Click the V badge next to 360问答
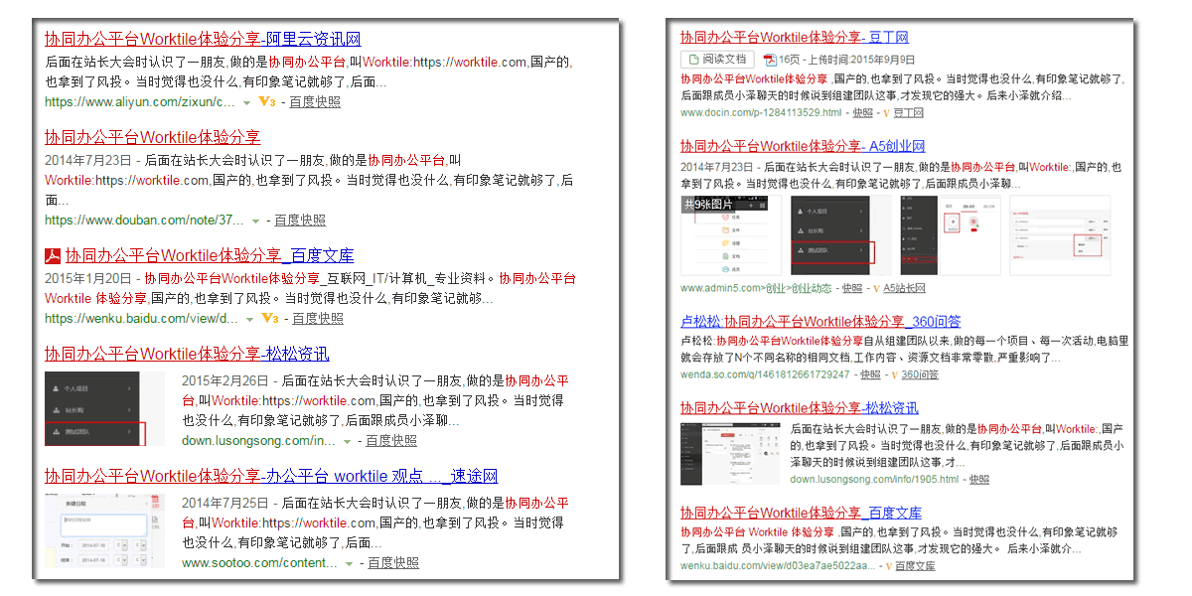This screenshot has width=1192, height=596. pyautogui.click(x=893, y=375)
